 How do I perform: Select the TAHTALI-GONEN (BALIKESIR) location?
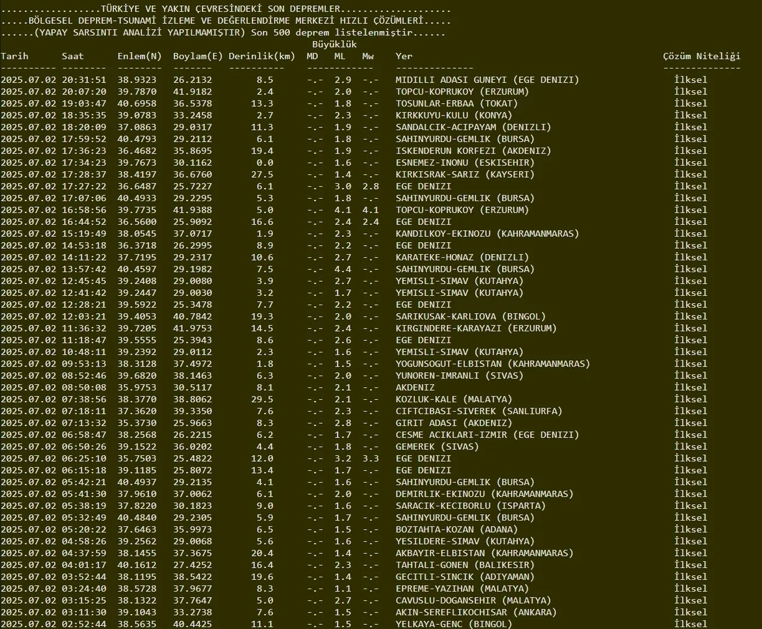465,565
